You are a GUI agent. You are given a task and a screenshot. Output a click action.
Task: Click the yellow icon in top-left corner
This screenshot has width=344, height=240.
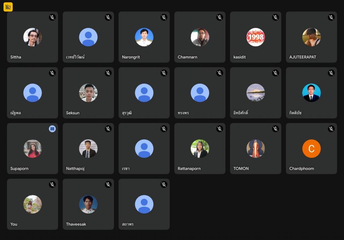(8, 7)
